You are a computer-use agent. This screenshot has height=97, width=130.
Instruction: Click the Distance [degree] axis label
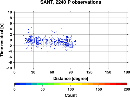tap(71, 79)
